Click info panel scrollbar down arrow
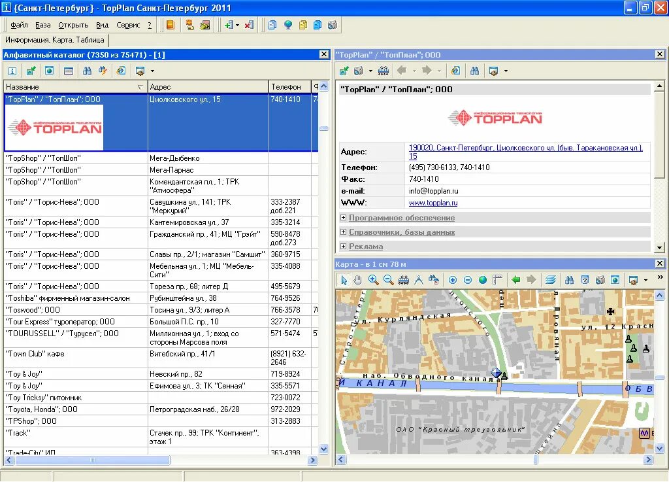The image size is (669, 482). [x=660, y=247]
